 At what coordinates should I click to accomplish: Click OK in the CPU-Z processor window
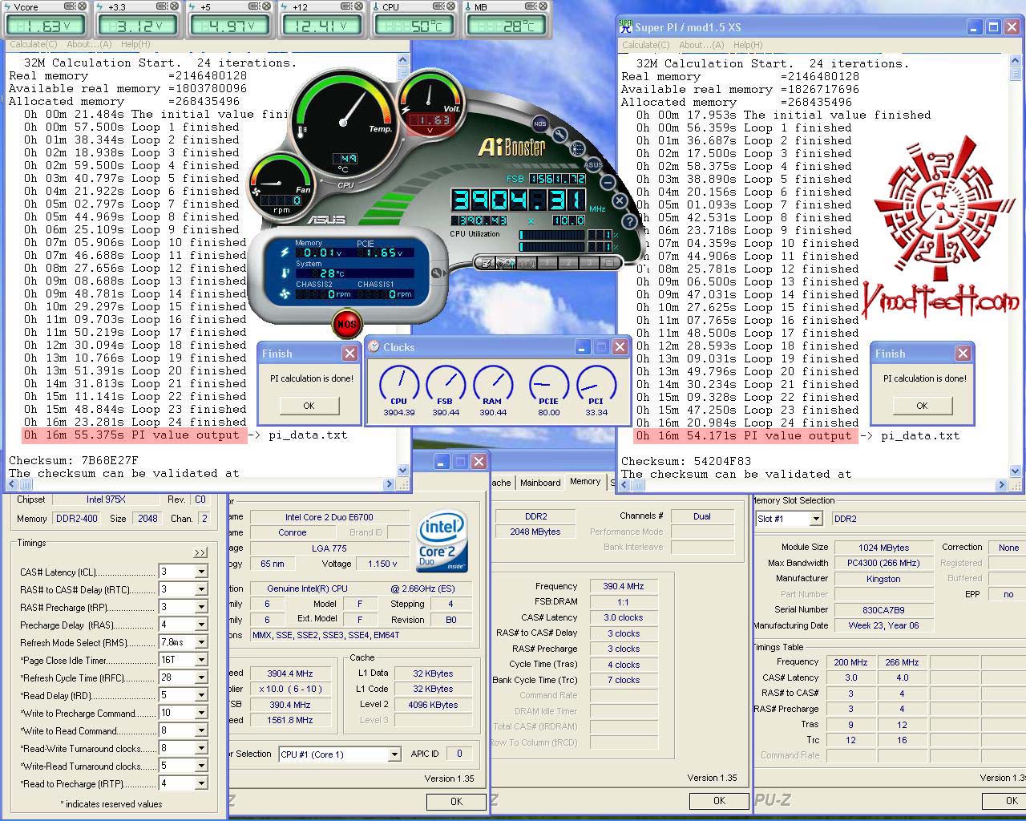coord(456,801)
